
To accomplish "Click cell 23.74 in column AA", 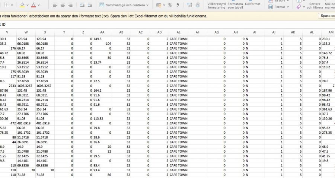I will (102, 63).
